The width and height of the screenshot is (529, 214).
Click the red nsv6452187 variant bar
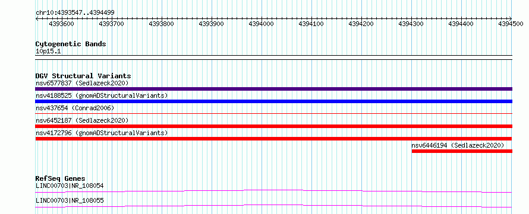pyautogui.click(x=273, y=126)
